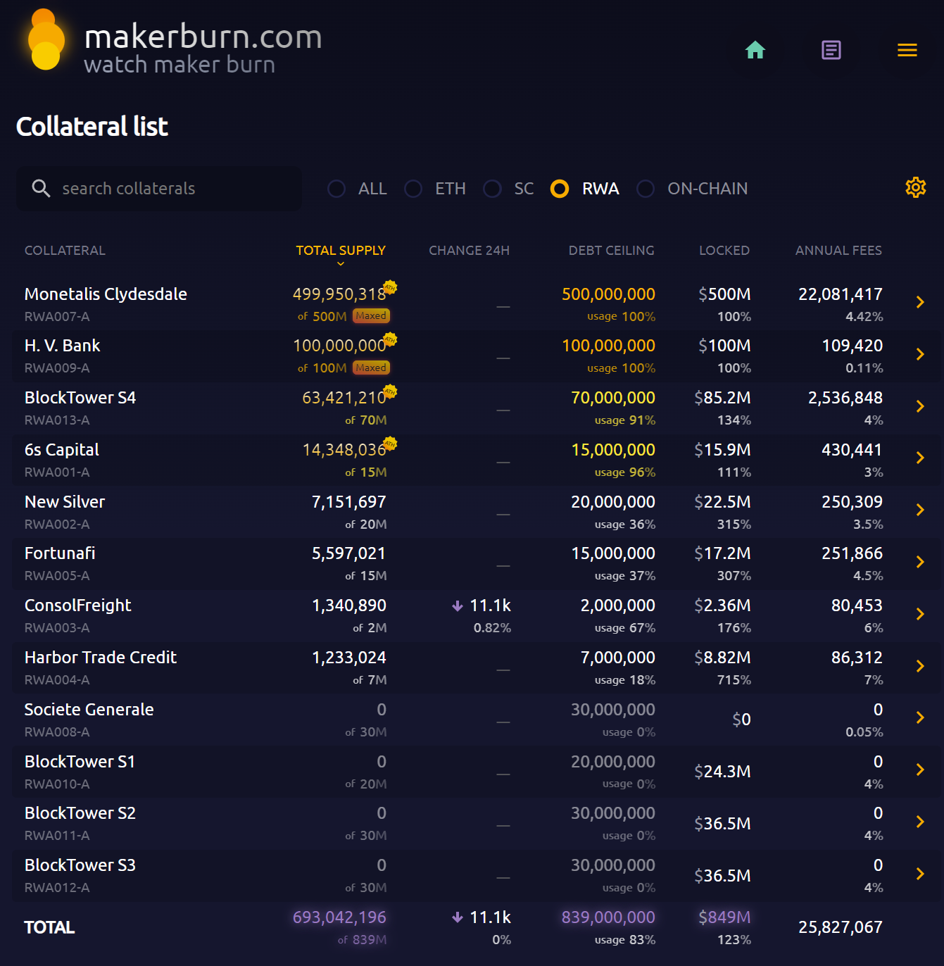The height and width of the screenshot is (966, 944).
Task: Click Maxed badge for H. V. Bank
Action: 371,368
